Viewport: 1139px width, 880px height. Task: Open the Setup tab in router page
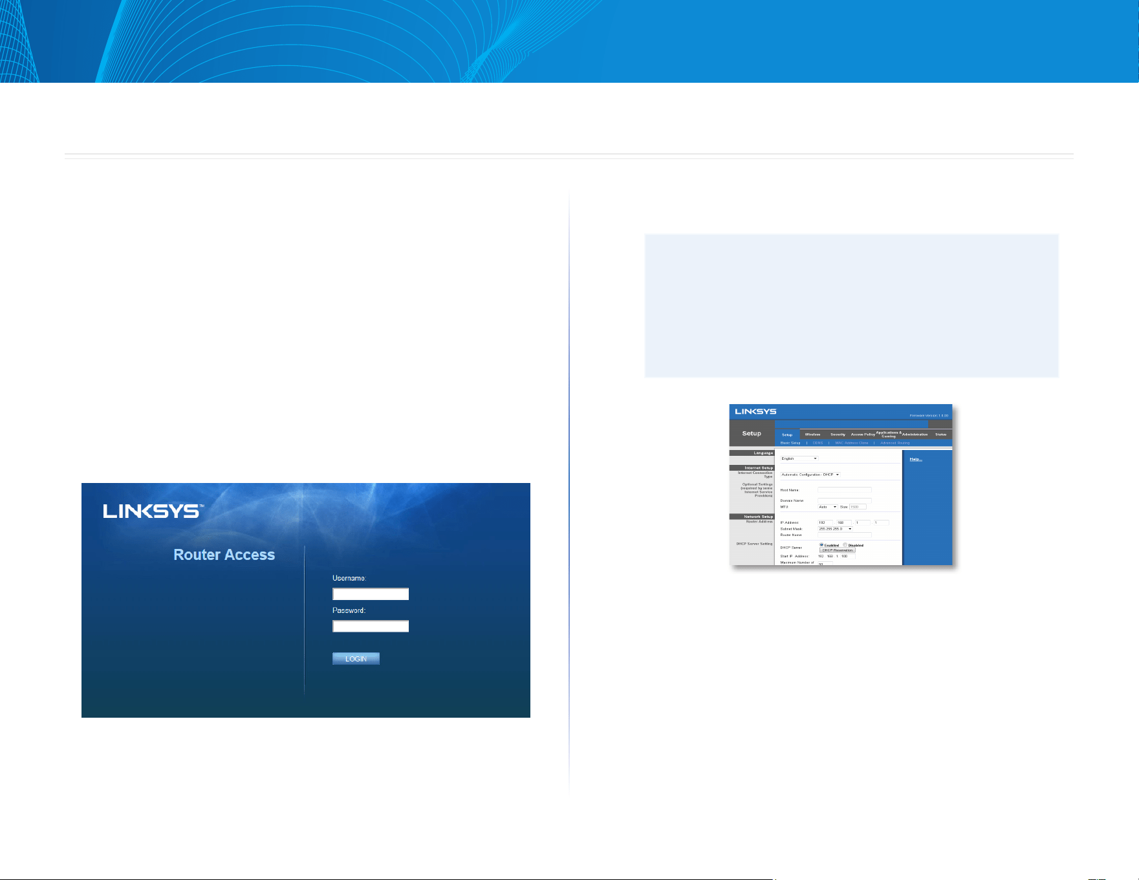787,435
